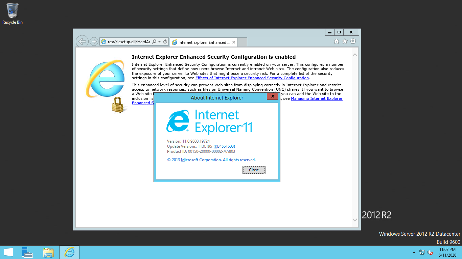Click the About Internet Explorer title bar text
Viewport: 462px width, 259px height.
click(x=217, y=98)
